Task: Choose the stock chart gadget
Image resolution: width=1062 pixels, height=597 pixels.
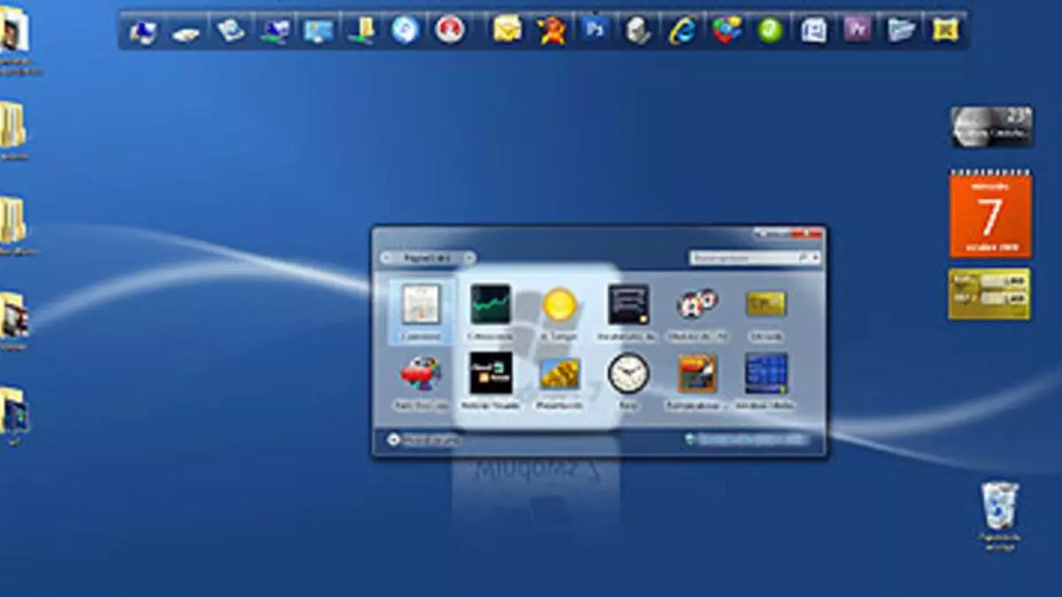Action: [490, 305]
